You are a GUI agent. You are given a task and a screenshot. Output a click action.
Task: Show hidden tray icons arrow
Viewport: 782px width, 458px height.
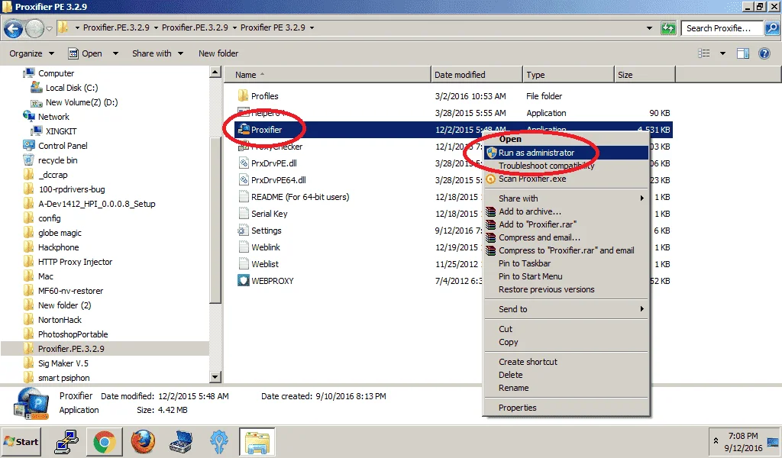(716, 440)
